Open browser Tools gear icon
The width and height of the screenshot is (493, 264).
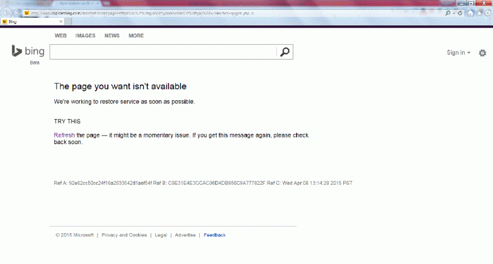pos(487,12)
